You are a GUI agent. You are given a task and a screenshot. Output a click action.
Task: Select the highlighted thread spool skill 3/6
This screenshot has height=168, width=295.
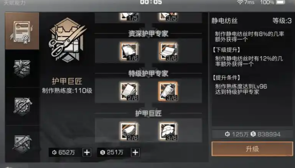click(x=168, y=92)
